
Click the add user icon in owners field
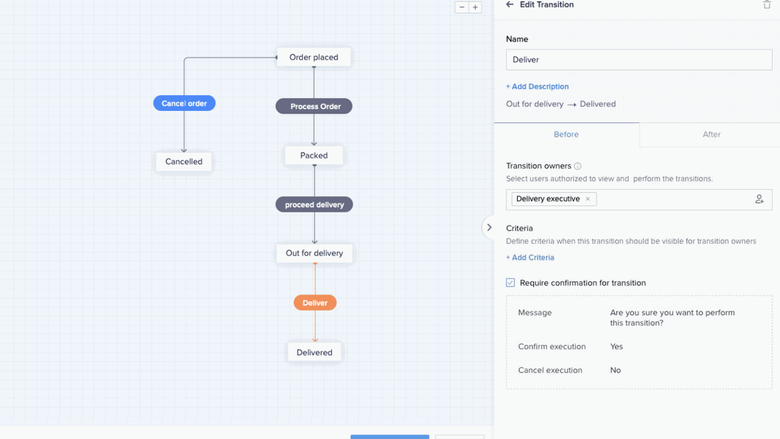(x=759, y=199)
